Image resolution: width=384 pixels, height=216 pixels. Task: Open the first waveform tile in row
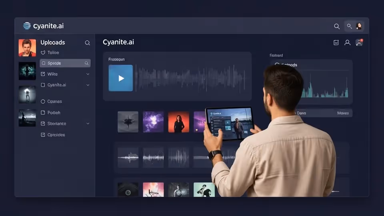click(x=128, y=158)
